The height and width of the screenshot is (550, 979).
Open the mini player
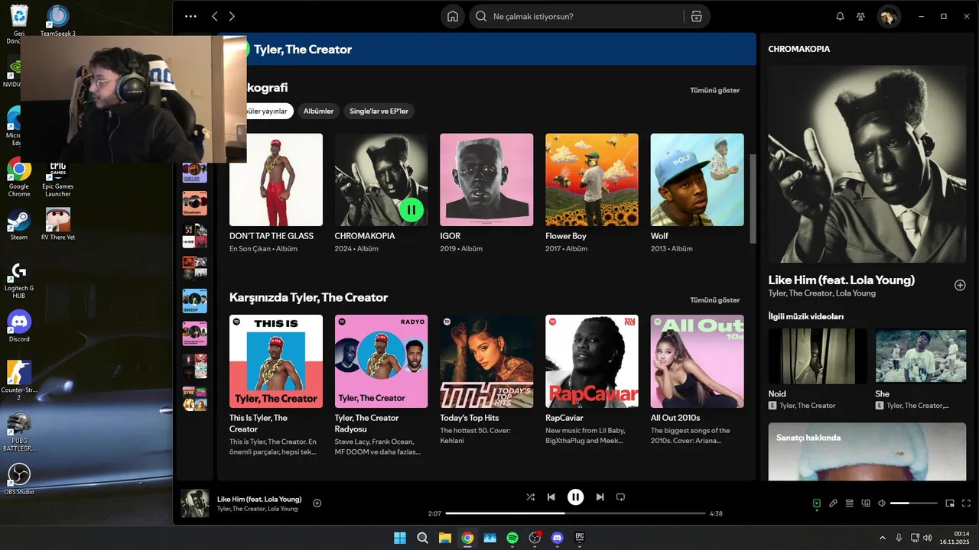(950, 503)
